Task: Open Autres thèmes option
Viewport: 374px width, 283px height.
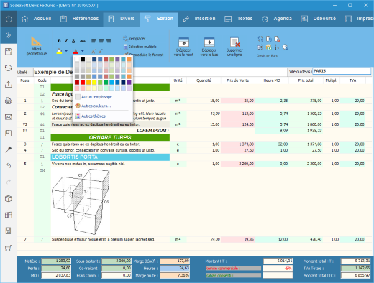Action: 91,116
